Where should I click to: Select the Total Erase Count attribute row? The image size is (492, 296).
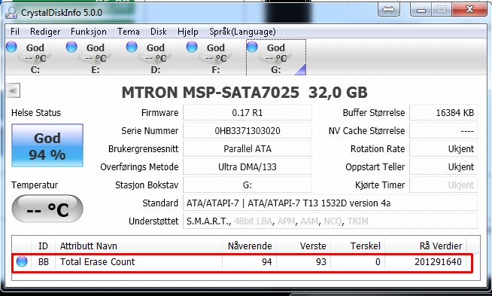pos(242,262)
